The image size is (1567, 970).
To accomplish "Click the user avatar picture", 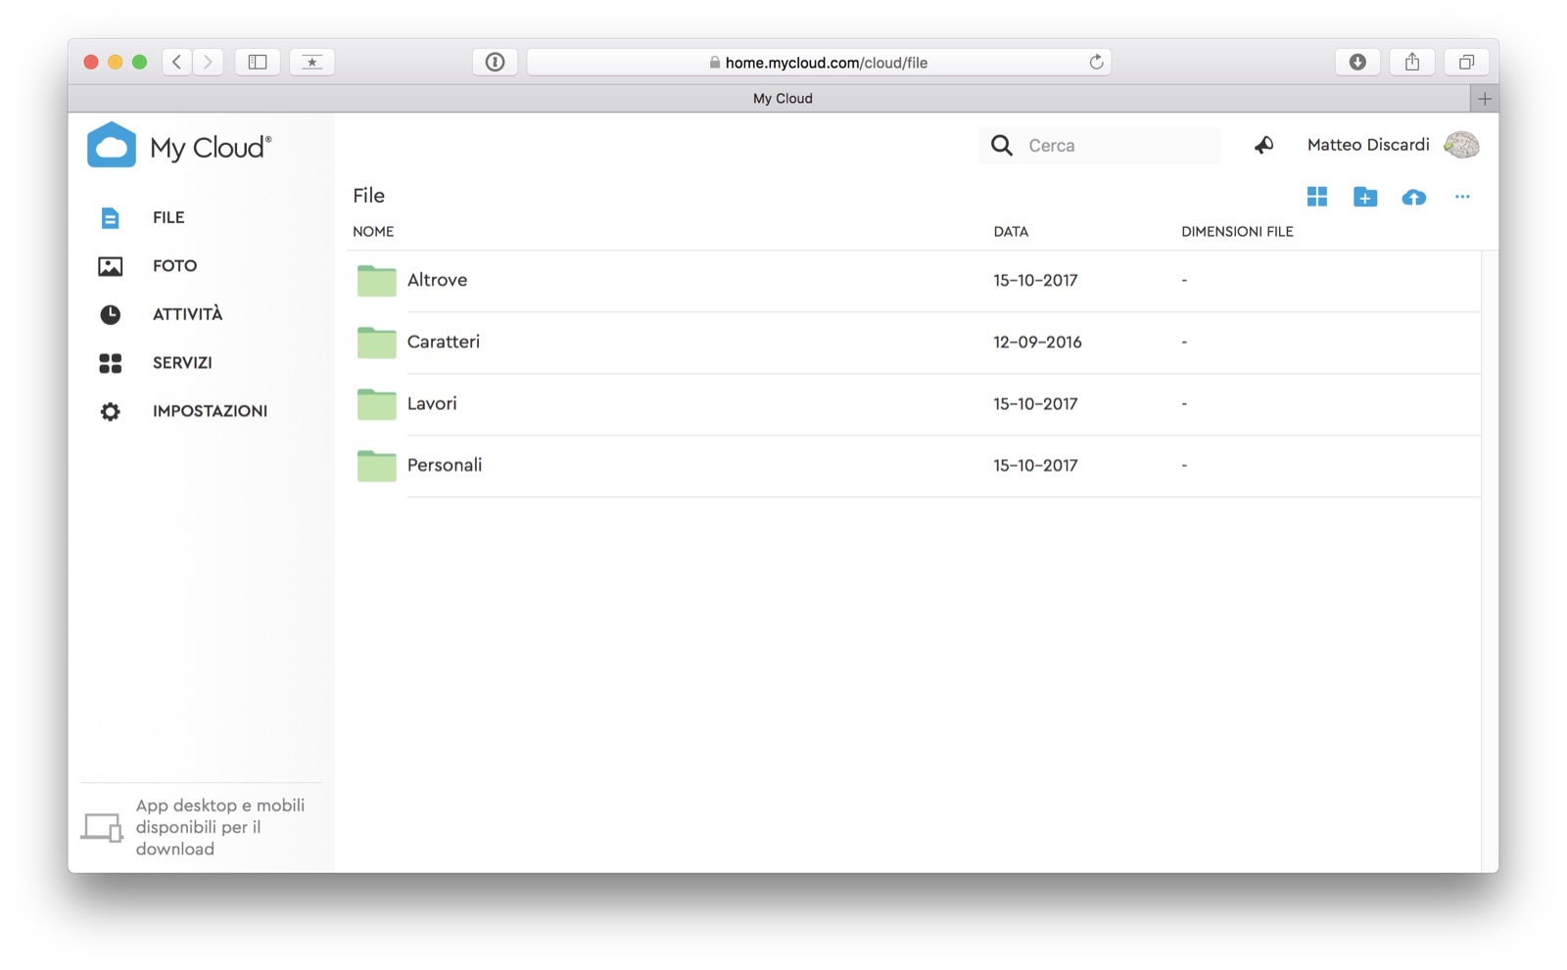I will (1461, 145).
